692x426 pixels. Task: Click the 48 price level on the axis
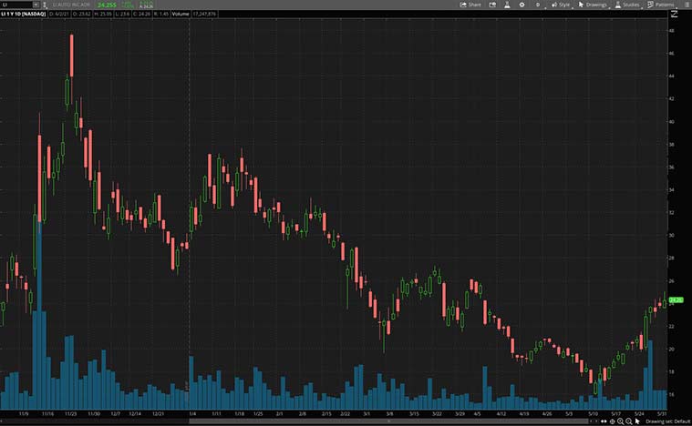point(671,31)
